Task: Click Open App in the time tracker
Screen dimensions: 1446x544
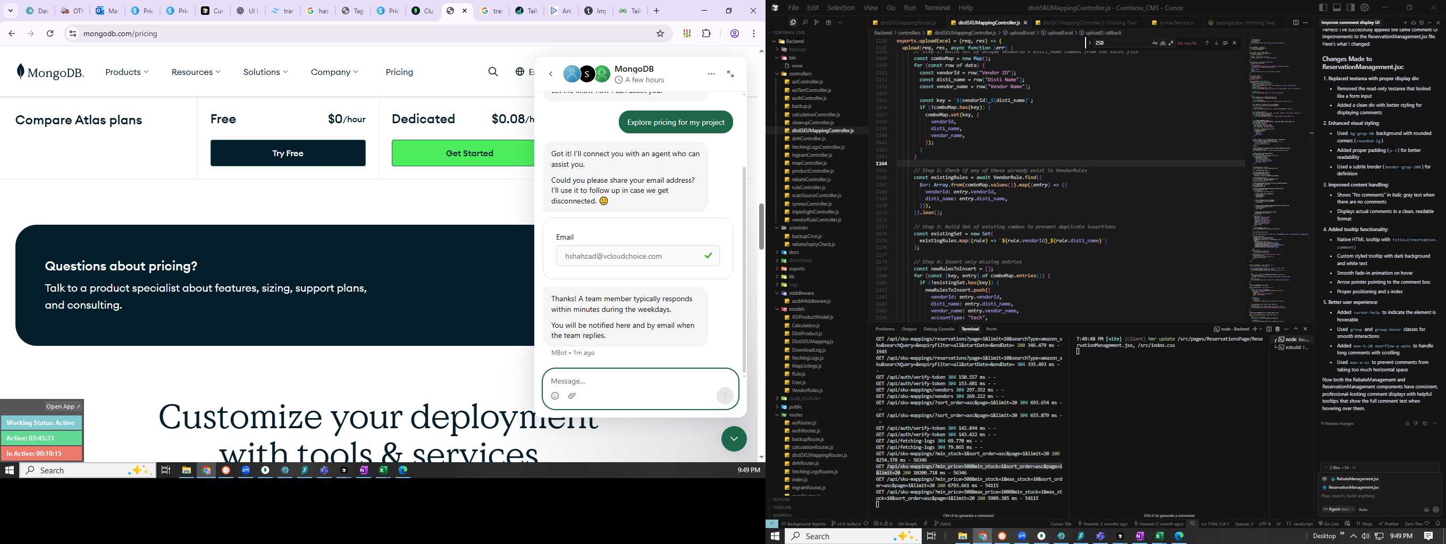Action: 63,406
